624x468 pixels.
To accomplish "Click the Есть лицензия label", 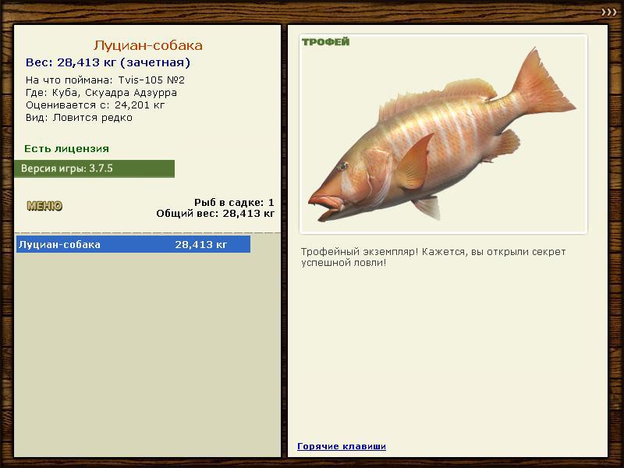I will pyautogui.click(x=66, y=149).
